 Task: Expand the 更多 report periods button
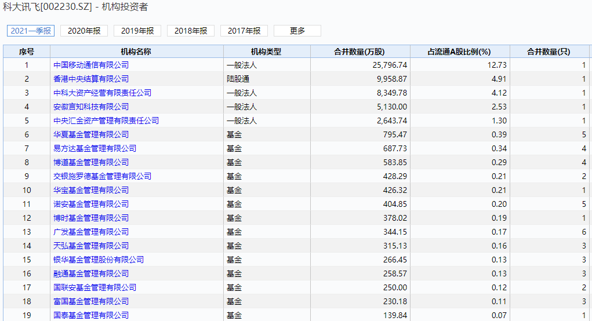tap(297, 31)
